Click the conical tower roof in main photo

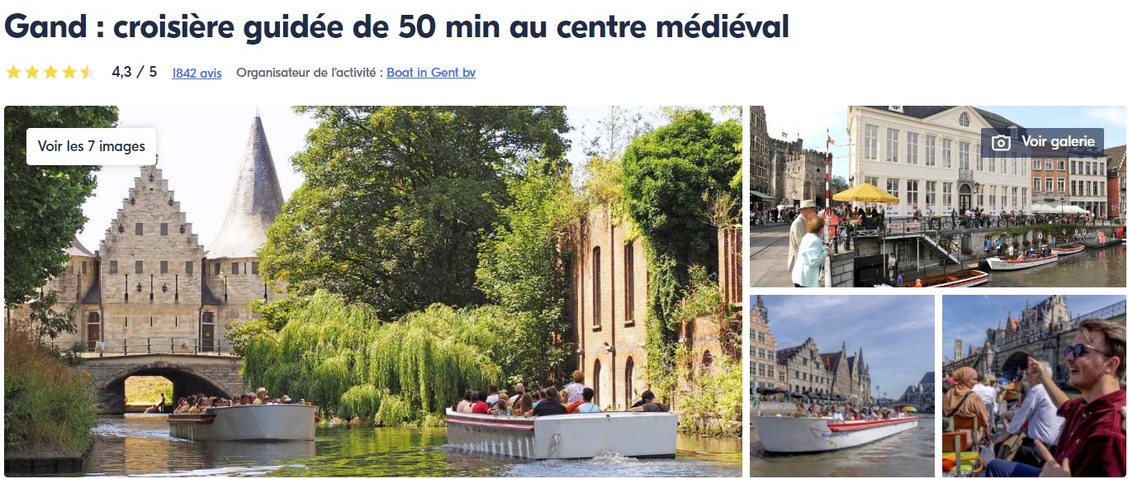coord(249,190)
